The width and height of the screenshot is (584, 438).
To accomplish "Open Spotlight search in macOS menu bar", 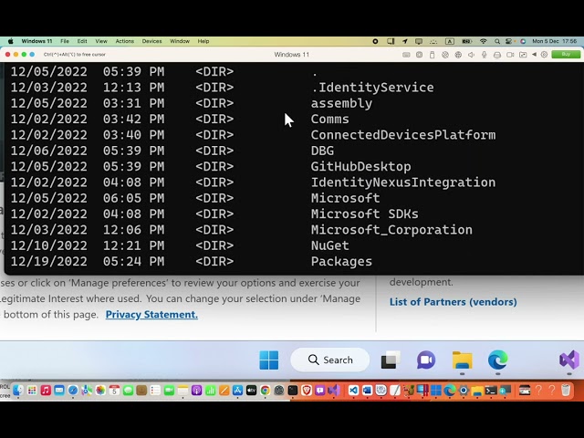I will coord(497,41).
